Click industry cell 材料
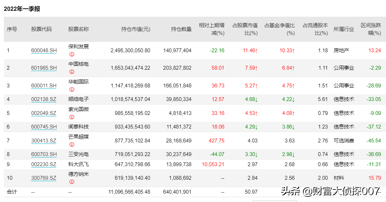Viewport: 386px width, 202px height. 339,178
